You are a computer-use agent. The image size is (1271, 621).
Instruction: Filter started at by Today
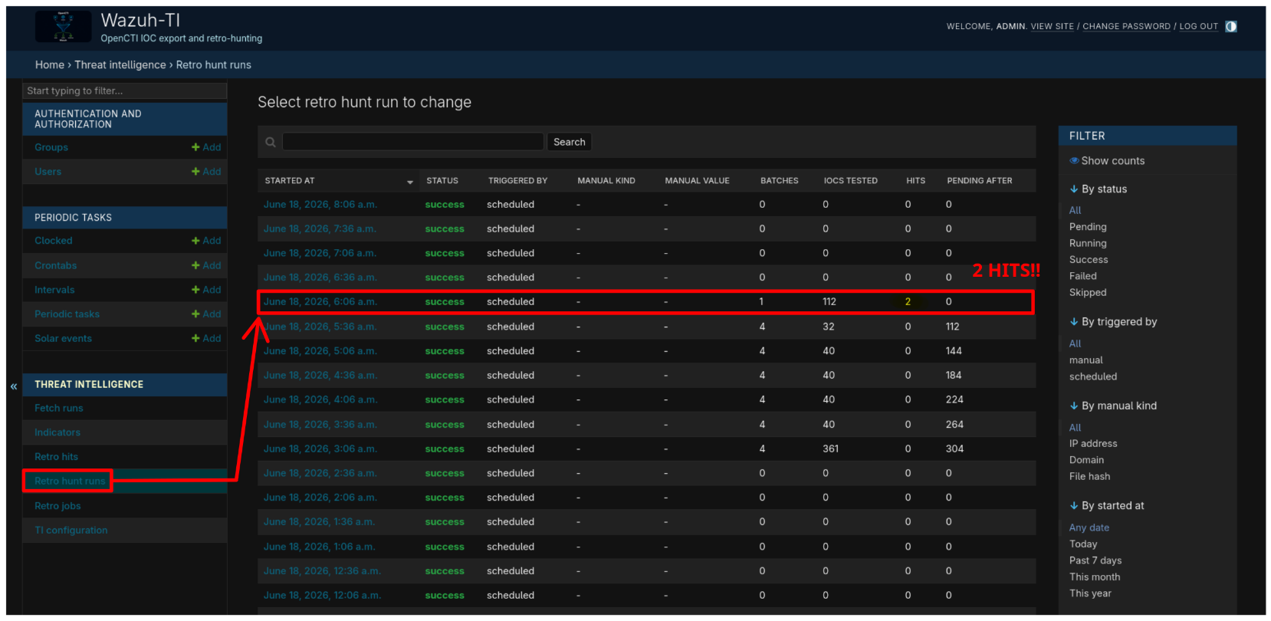pyautogui.click(x=1083, y=544)
